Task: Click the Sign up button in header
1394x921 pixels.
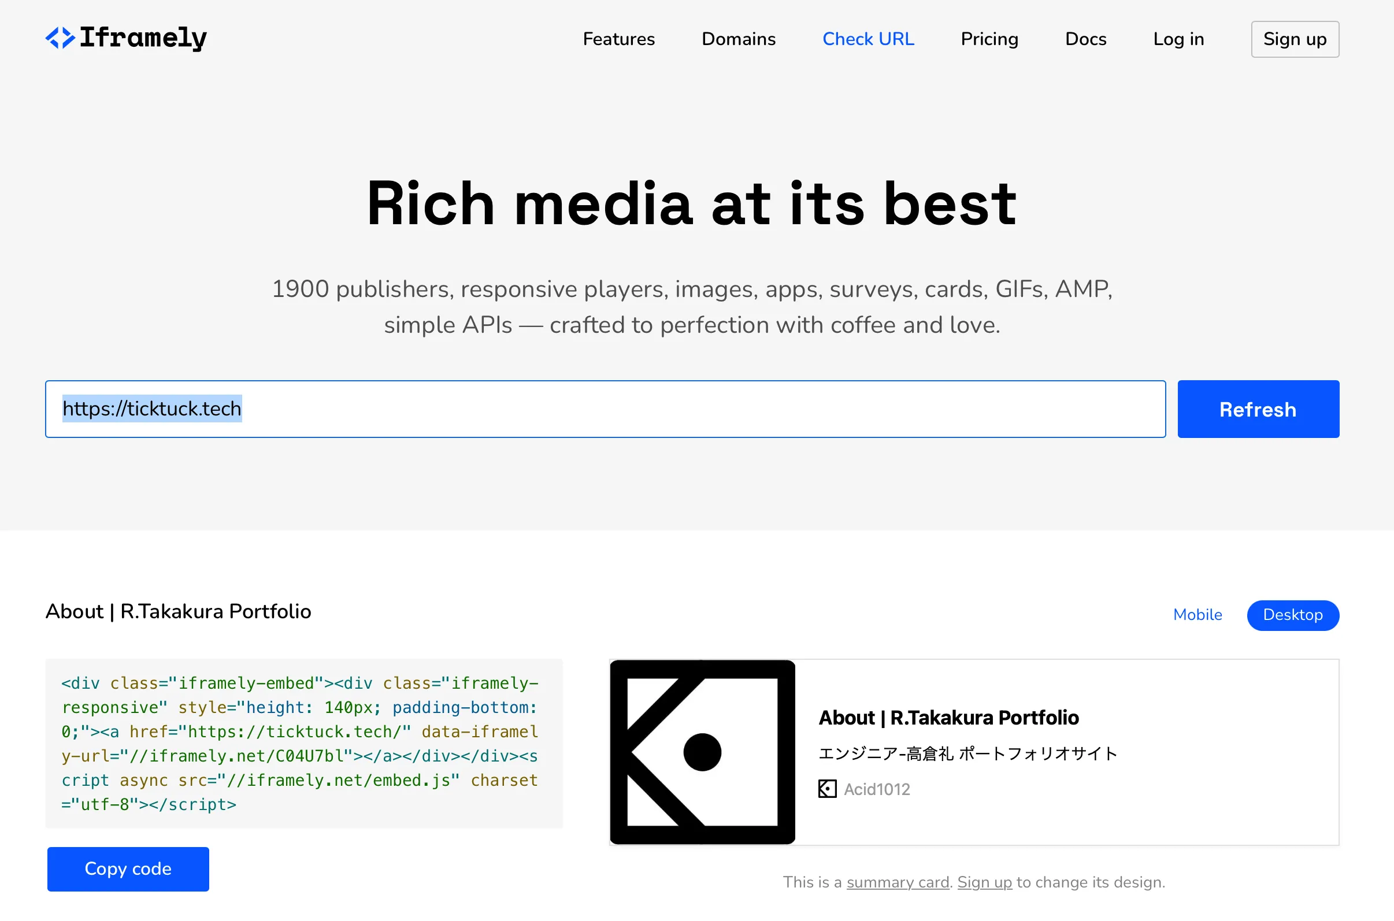Action: click(1295, 39)
